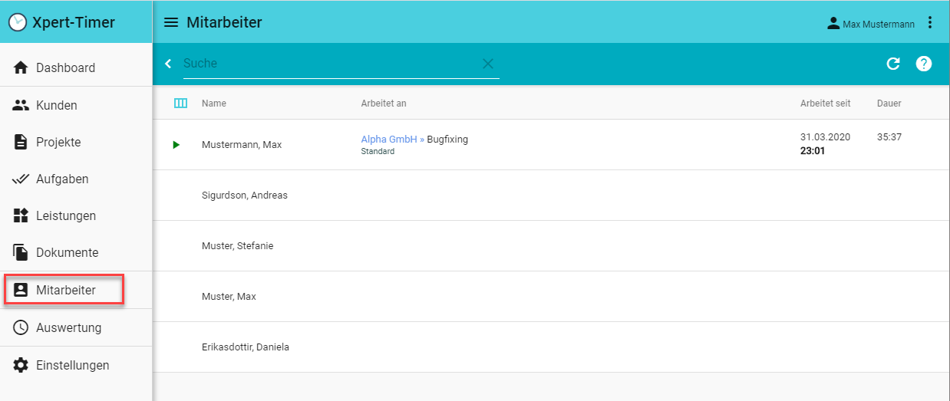The image size is (950, 401).
Task: Click into the Suche search field
Action: tap(330, 64)
